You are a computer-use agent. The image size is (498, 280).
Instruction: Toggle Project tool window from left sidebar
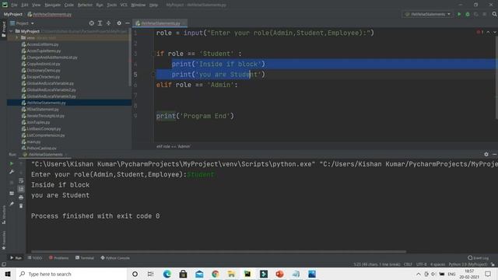click(3, 30)
